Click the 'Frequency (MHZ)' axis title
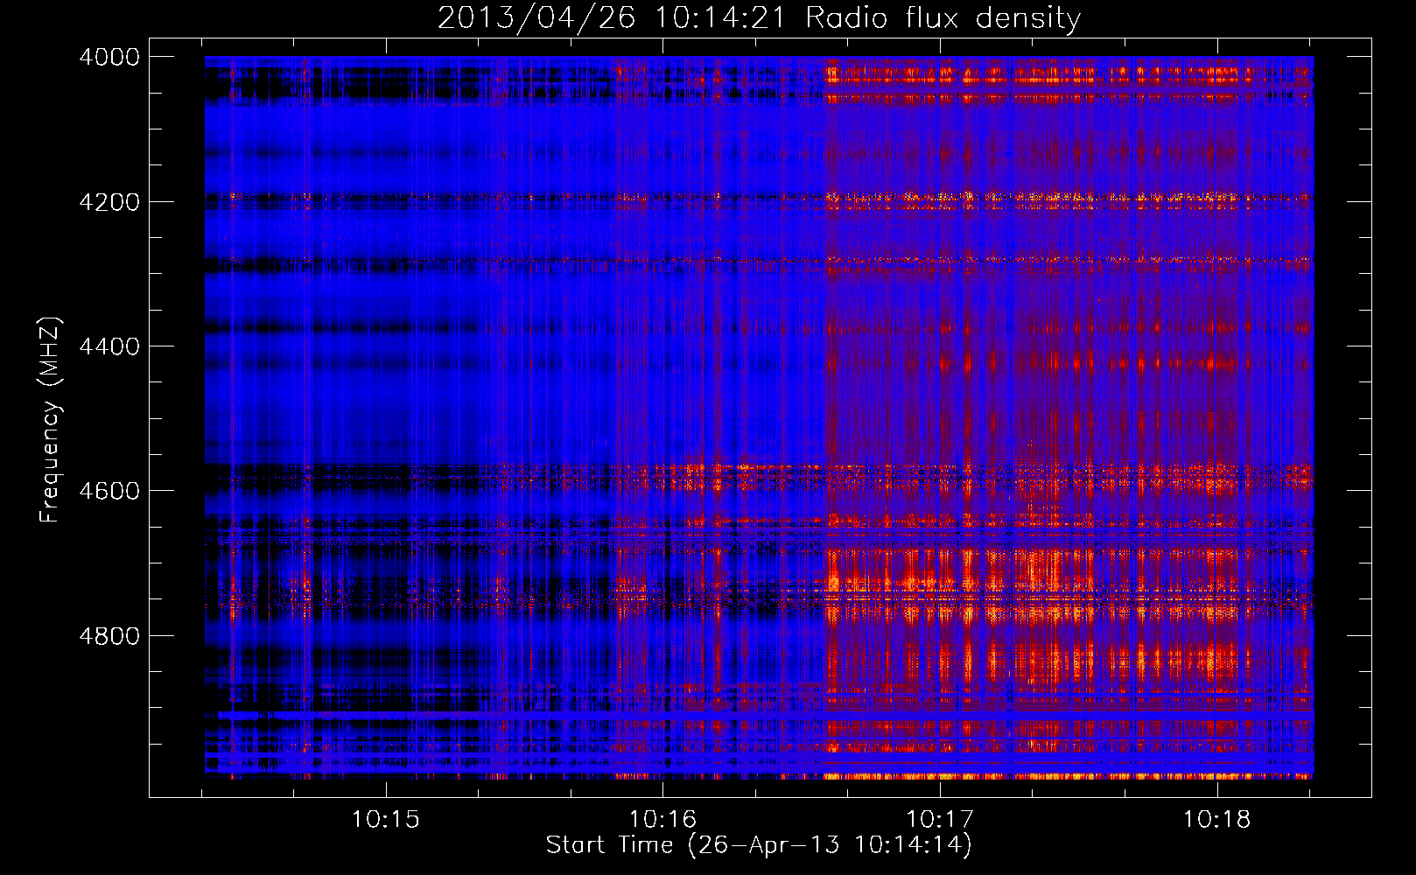 [x=50, y=420]
